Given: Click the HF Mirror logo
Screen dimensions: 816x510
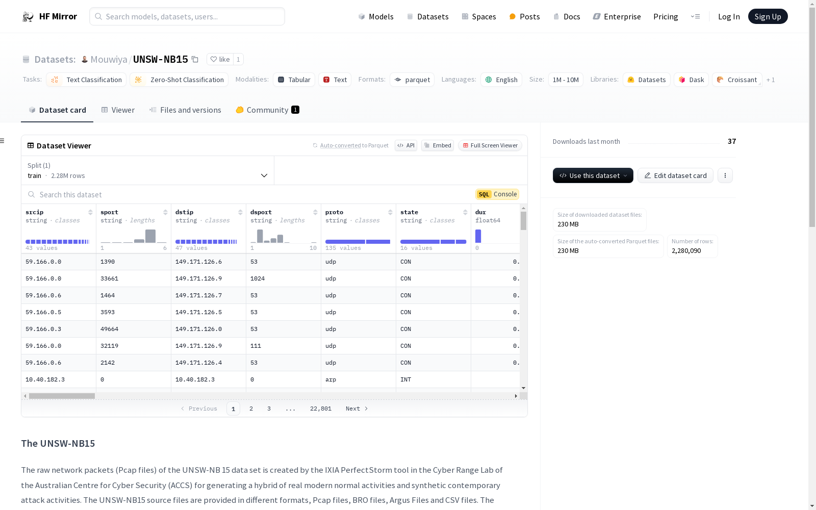Looking at the screenshot, I should pos(49,16).
